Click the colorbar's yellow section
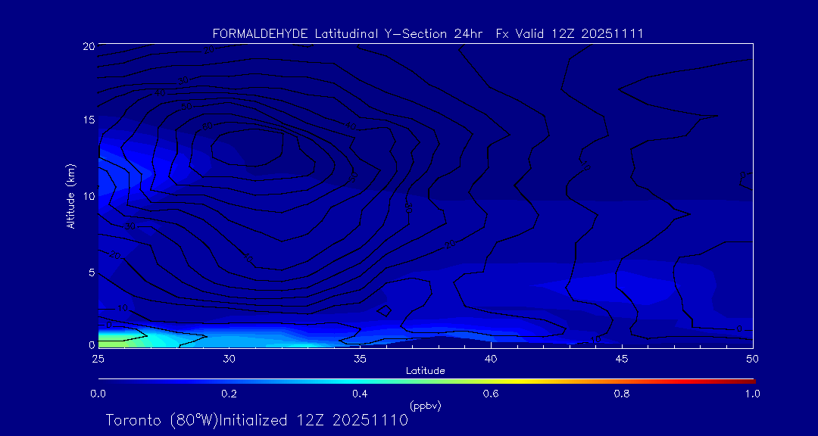The image size is (818, 436). coord(515,380)
